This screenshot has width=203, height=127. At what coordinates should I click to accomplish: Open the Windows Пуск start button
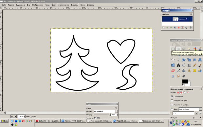pyautogui.click(x=4, y=121)
